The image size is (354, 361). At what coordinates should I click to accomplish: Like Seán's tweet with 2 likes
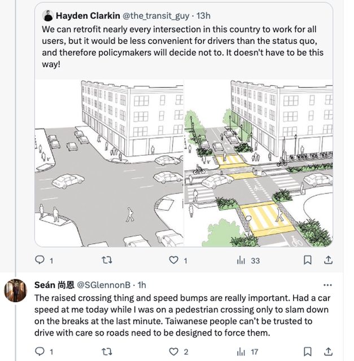tap(174, 351)
